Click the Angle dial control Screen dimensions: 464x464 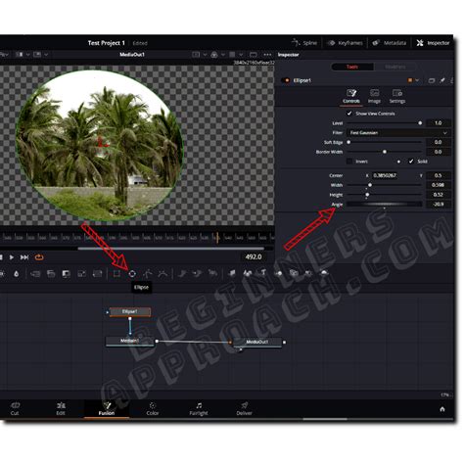click(384, 205)
